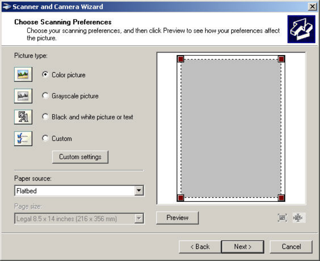Viewport: 320px width, 261px height.
Task: Click the Grayscale picture icon
Action: pyautogui.click(x=23, y=96)
